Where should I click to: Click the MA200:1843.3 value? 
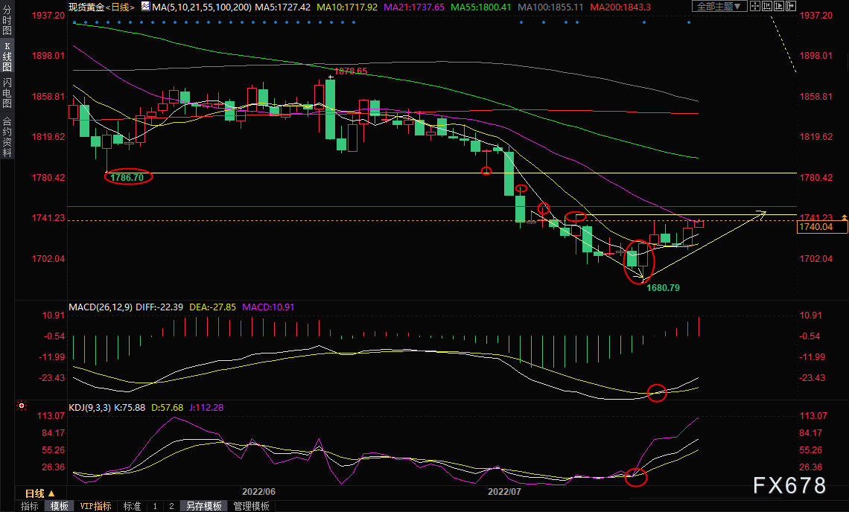click(620, 7)
